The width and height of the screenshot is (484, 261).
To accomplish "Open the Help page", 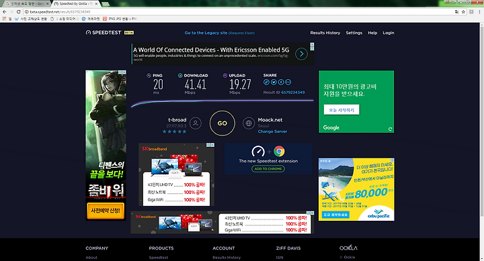I will click(372, 33).
